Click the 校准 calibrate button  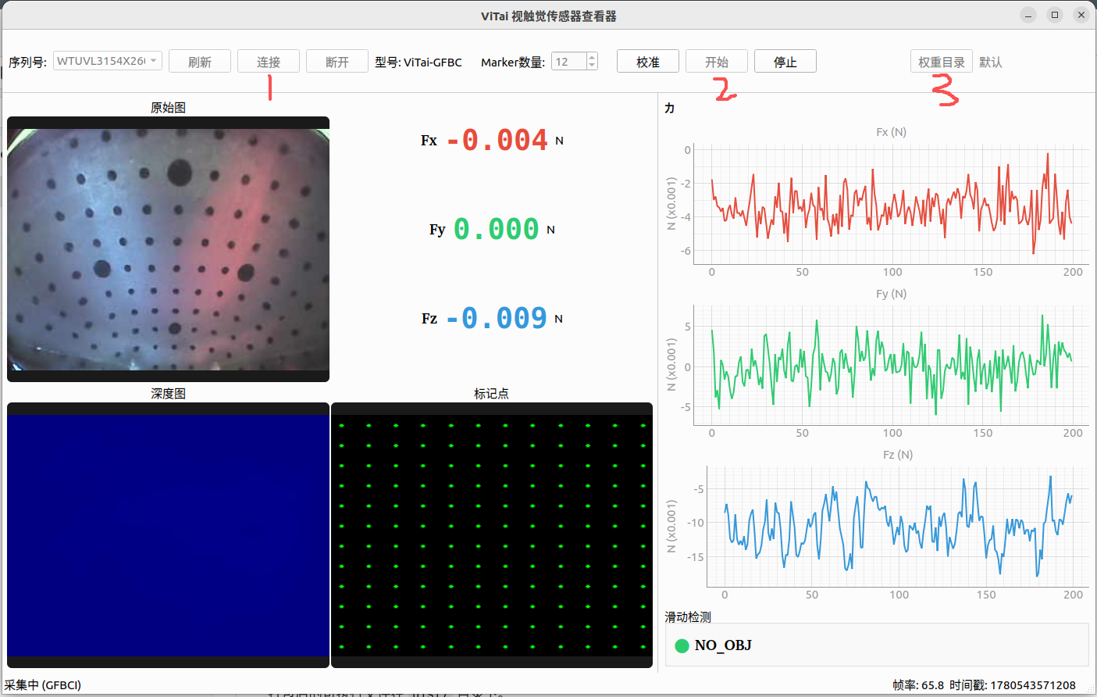(x=648, y=62)
